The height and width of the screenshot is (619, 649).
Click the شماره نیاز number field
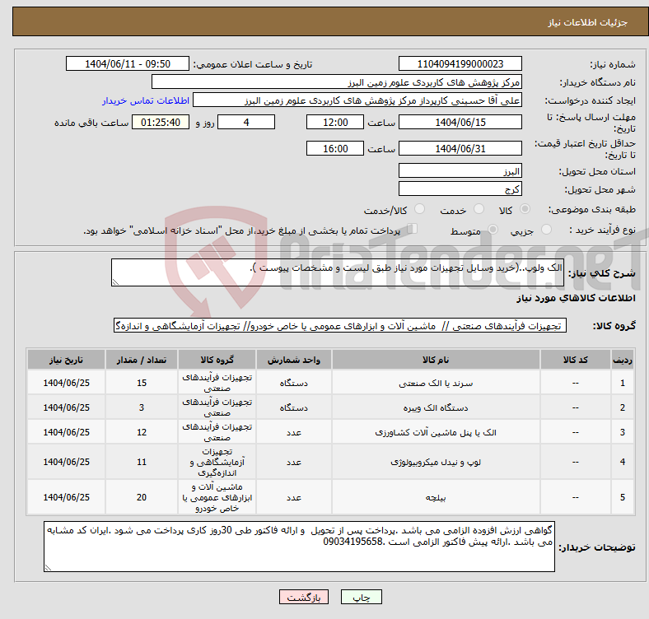click(x=460, y=64)
